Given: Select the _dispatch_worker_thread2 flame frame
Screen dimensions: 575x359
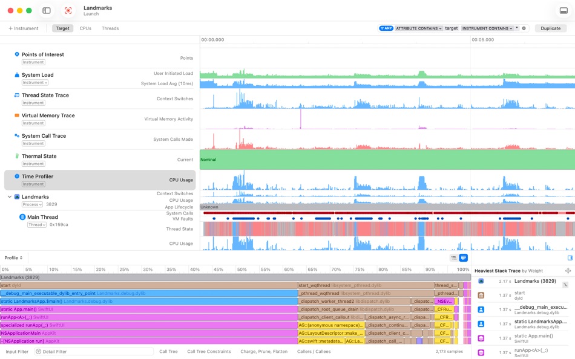Looking at the screenshot, I should (x=354, y=302).
